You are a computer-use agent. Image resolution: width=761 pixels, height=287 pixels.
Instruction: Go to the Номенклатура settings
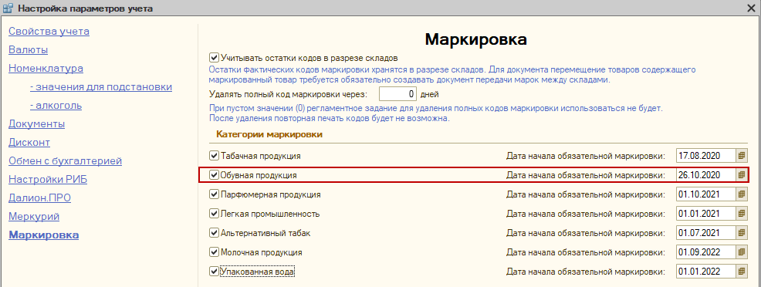[x=46, y=69]
